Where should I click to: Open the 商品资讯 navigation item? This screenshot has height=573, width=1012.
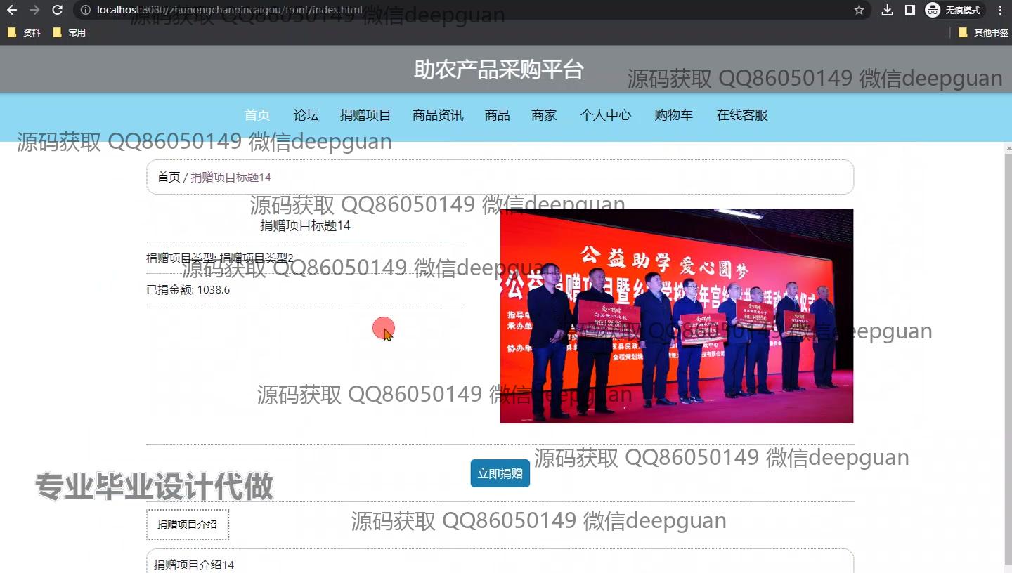coord(438,115)
